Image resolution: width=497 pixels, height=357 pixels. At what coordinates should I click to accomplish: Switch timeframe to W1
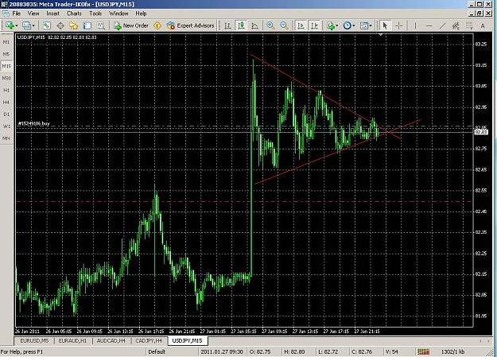[x=6, y=126]
